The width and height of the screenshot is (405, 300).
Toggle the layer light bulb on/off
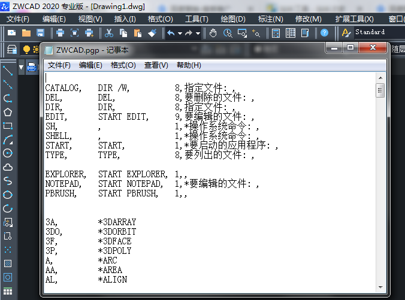(26, 49)
